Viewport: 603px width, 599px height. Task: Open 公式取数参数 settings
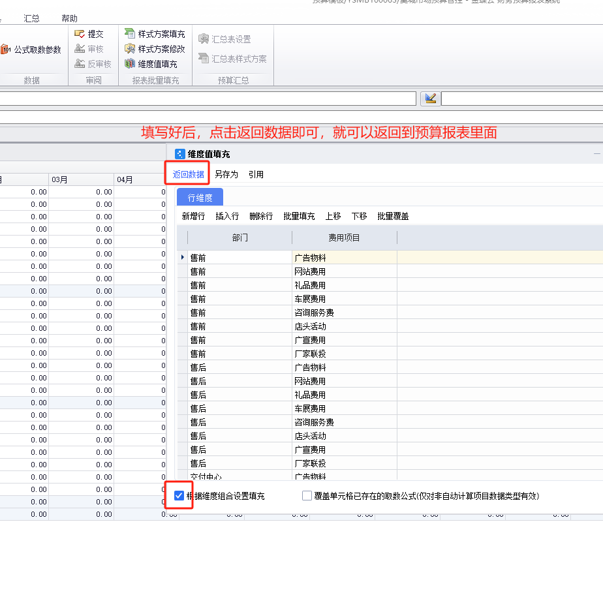[31, 50]
